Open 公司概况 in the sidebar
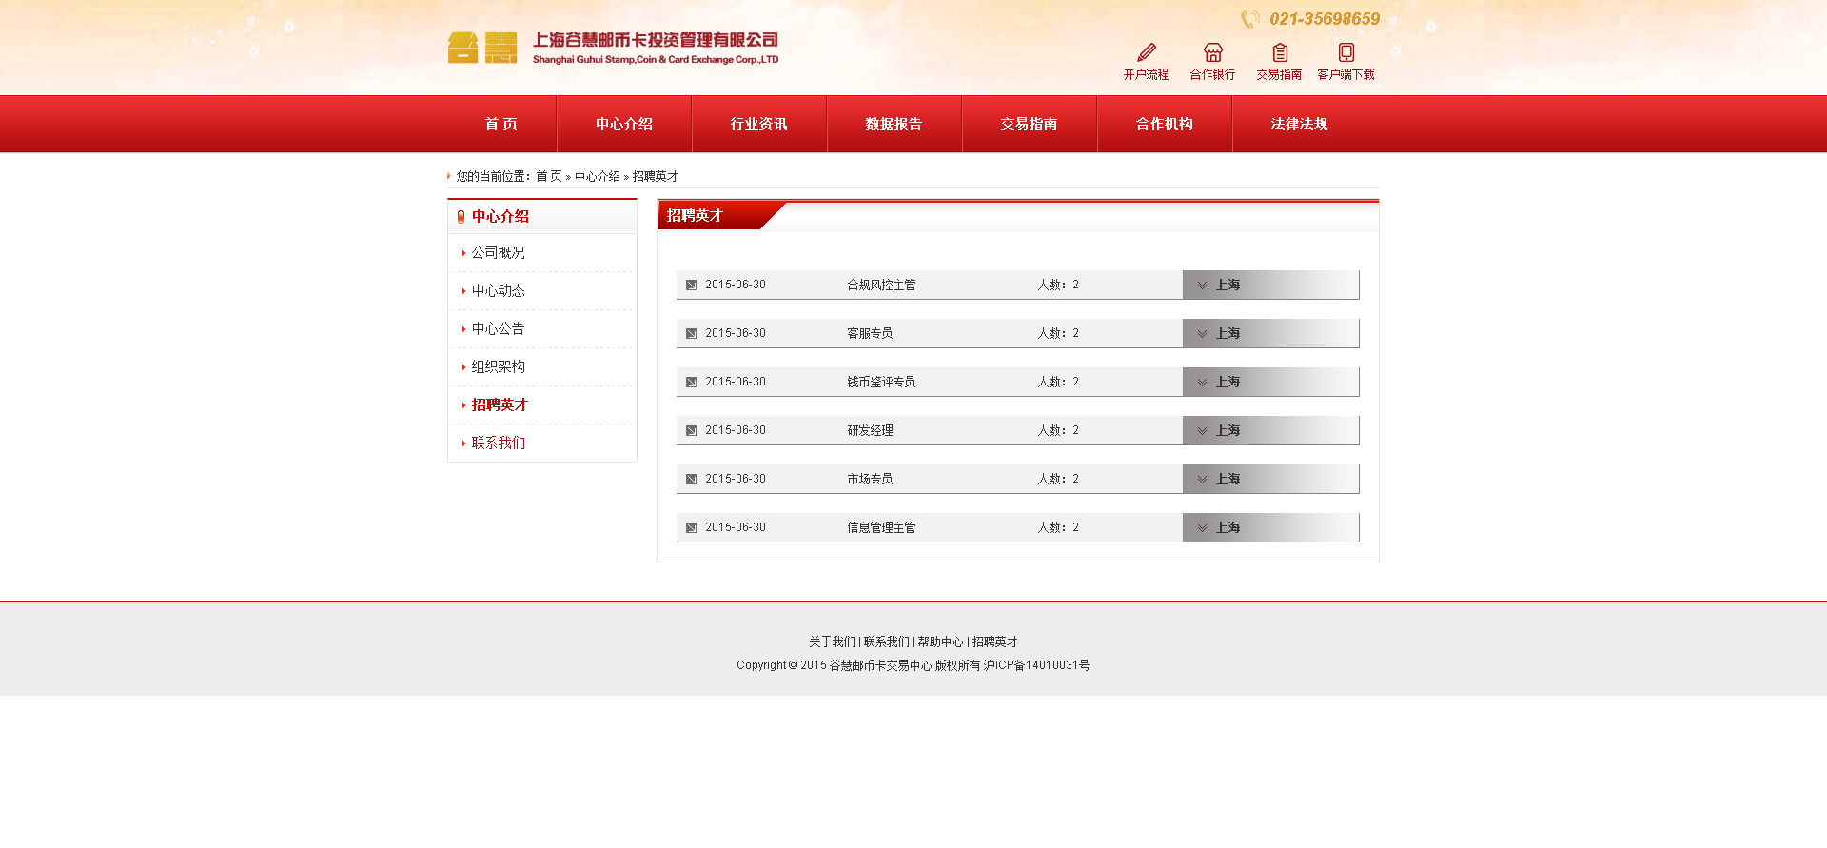Viewport: 1827px width, 848px height. (498, 252)
